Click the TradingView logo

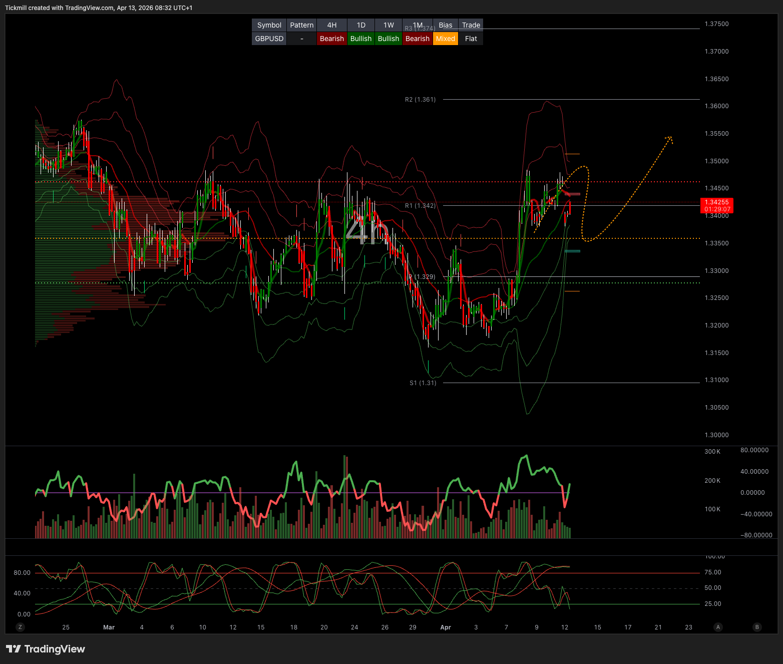(46, 649)
